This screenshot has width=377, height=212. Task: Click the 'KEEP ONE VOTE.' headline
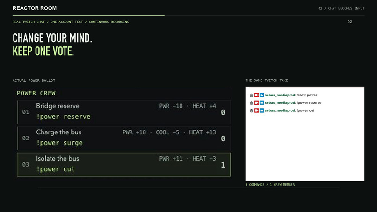(43, 51)
